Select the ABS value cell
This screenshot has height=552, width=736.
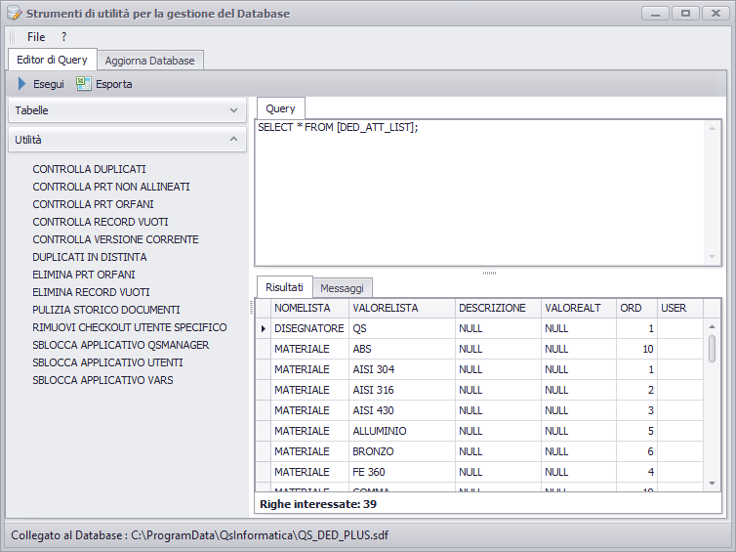(402, 349)
